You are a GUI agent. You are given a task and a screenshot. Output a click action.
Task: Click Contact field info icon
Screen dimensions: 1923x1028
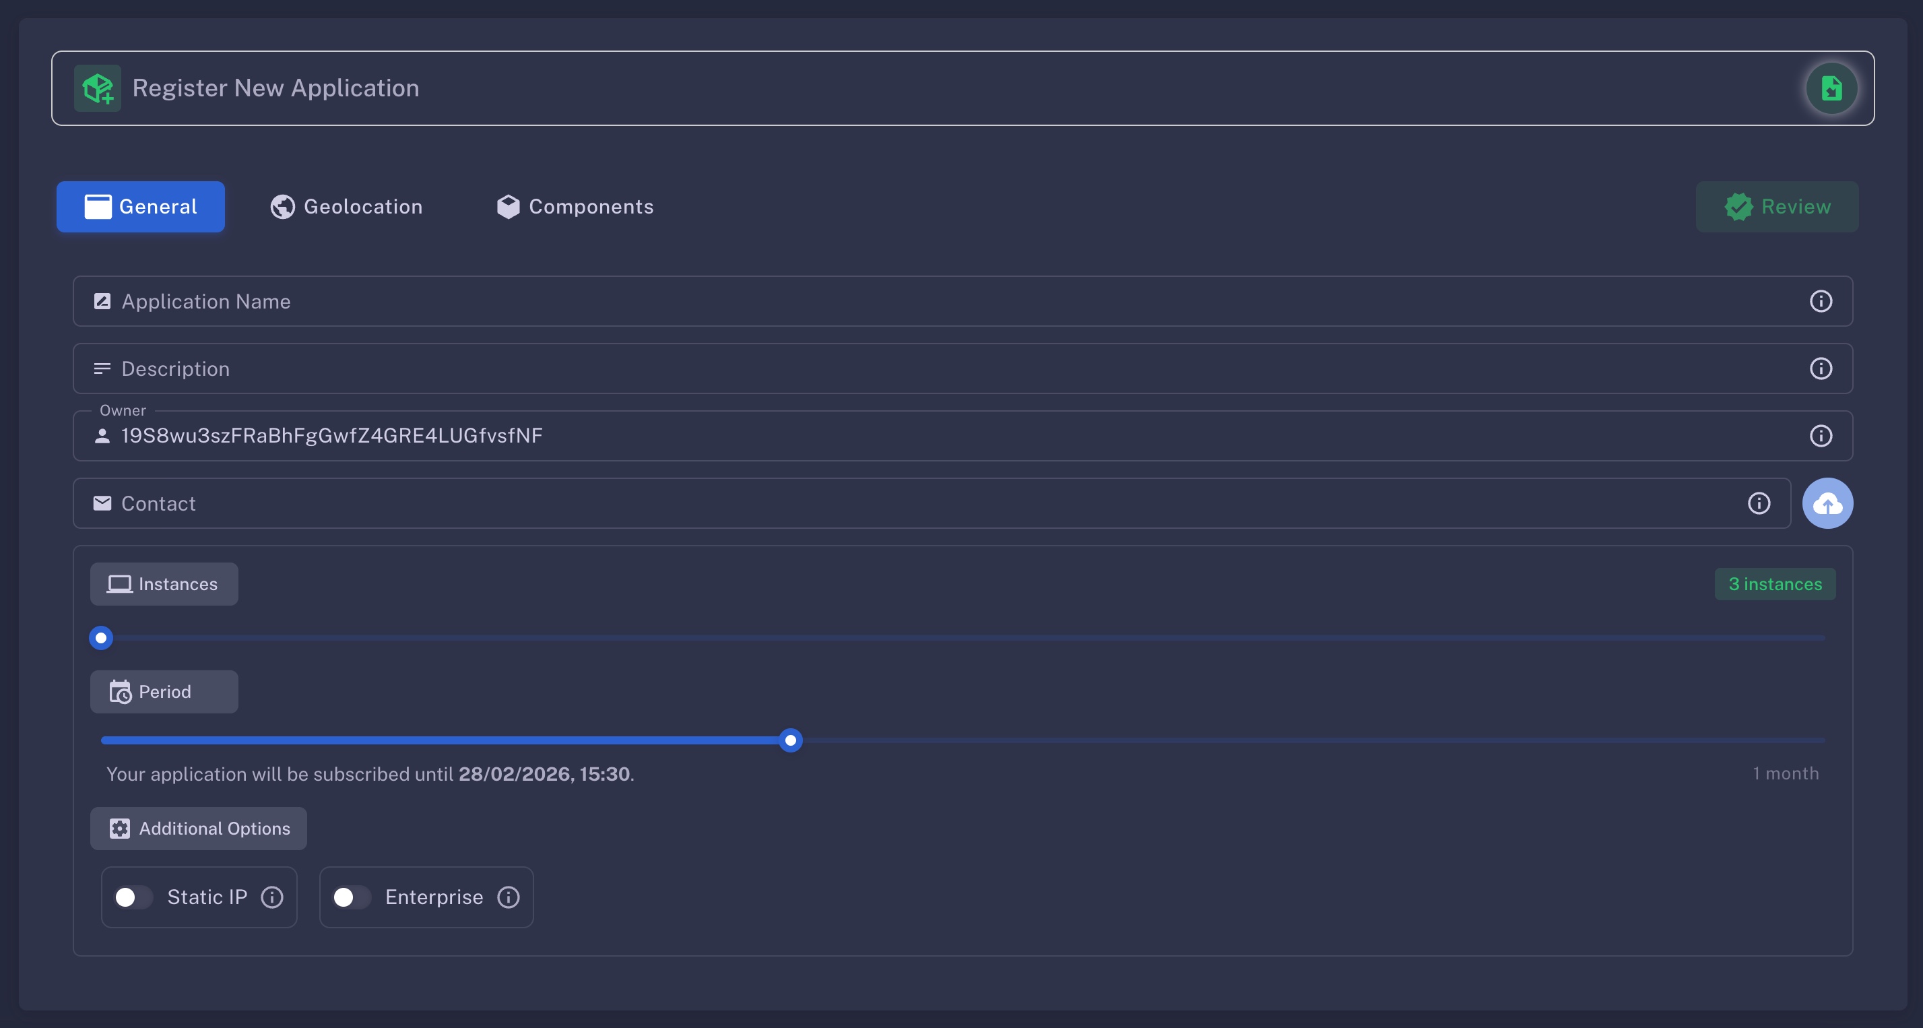pos(1759,503)
